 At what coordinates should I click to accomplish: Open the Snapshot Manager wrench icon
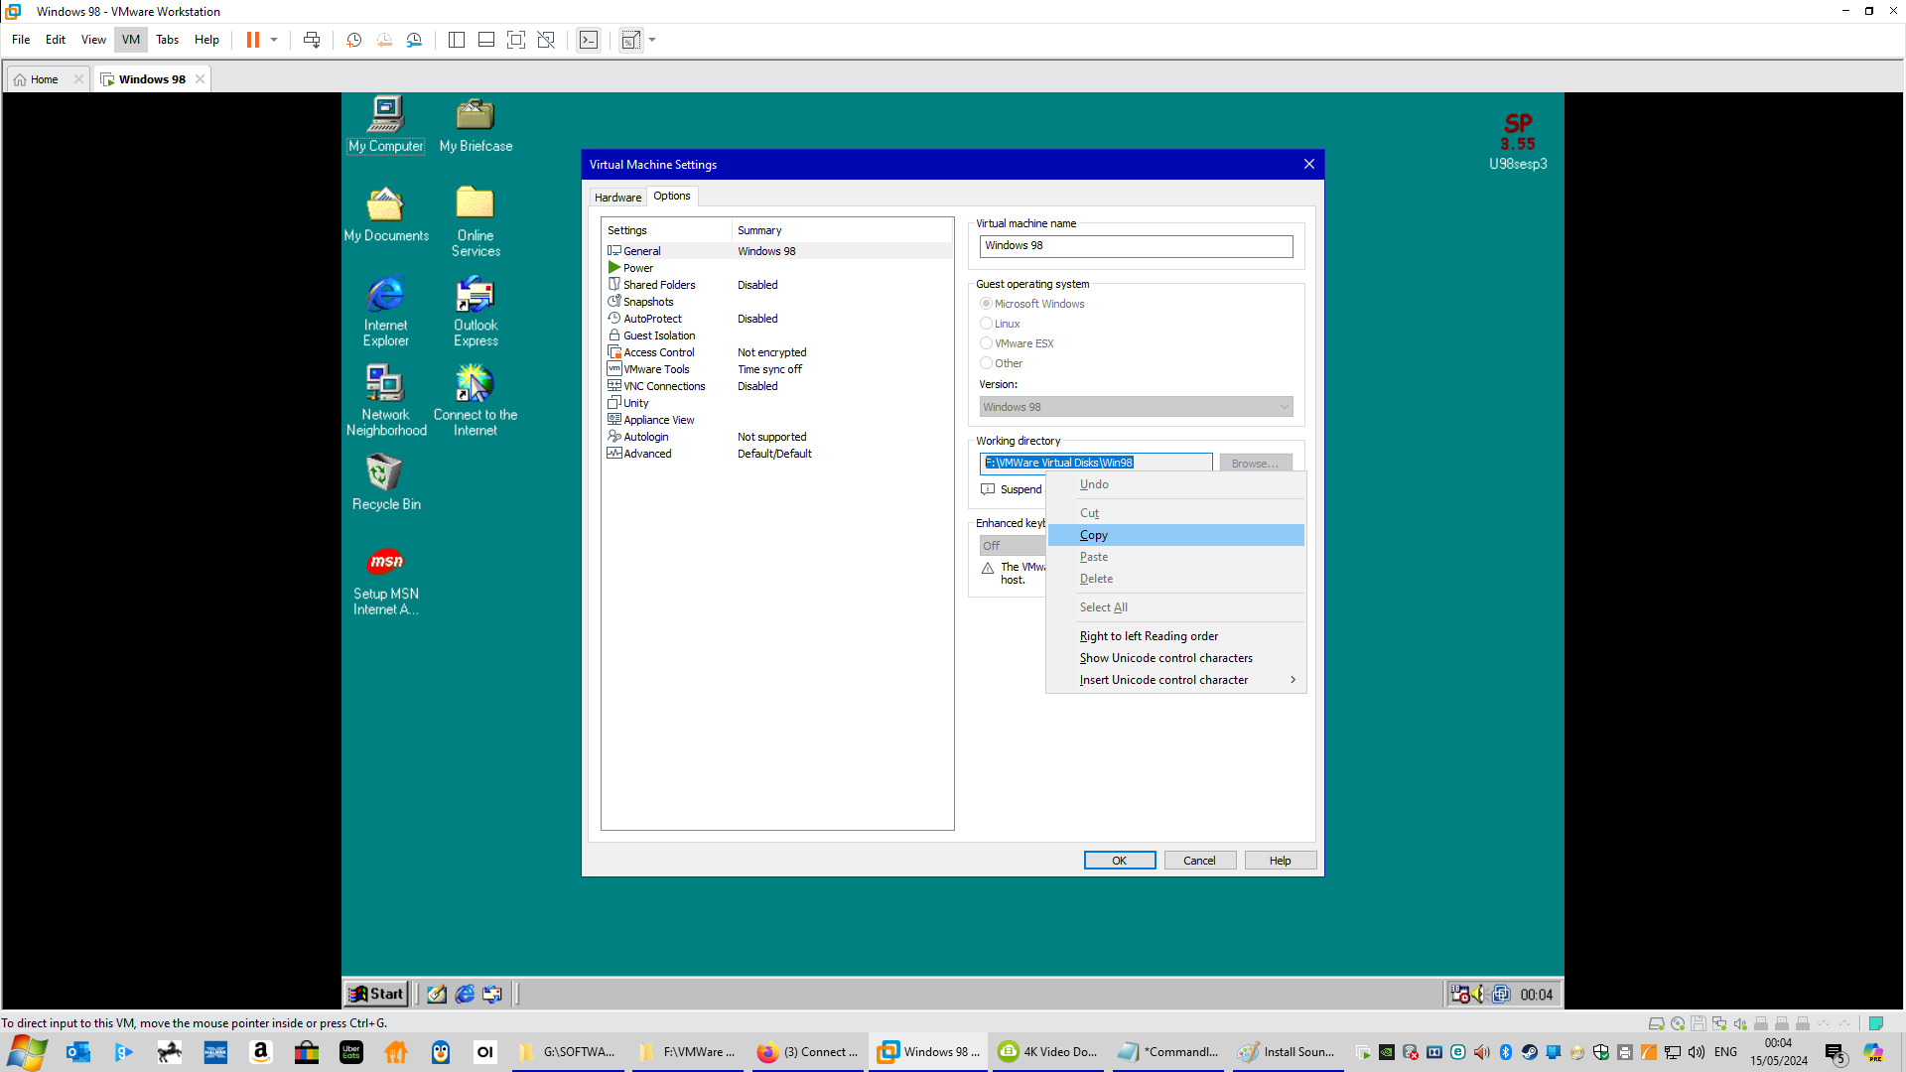415,40
